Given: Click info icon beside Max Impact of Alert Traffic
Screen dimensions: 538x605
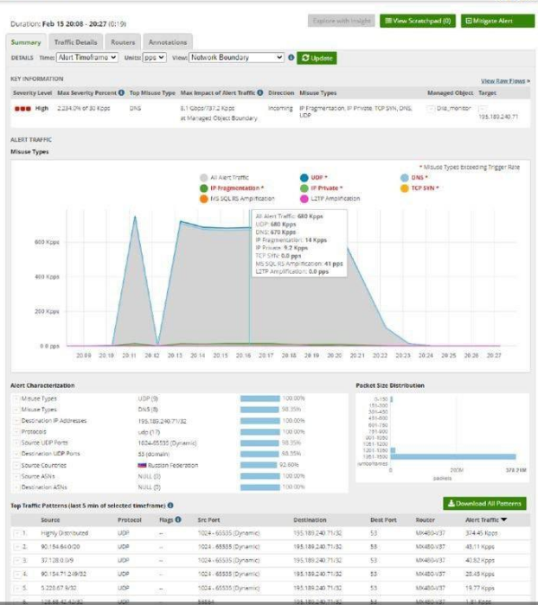Looking at the screenshot, I should pos(260,92).
